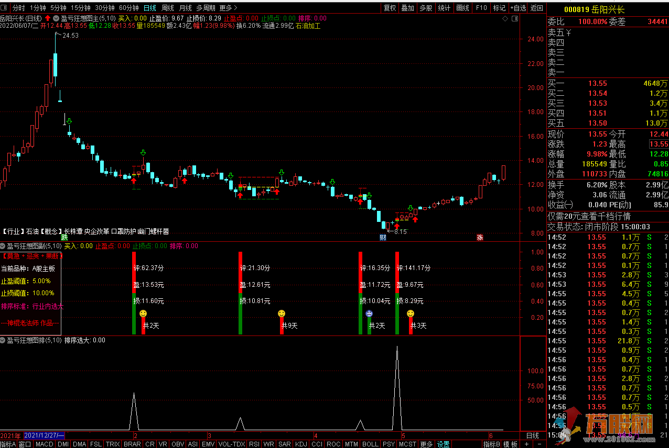Click the panel toggle icon beside the diamond

(514, 19)
